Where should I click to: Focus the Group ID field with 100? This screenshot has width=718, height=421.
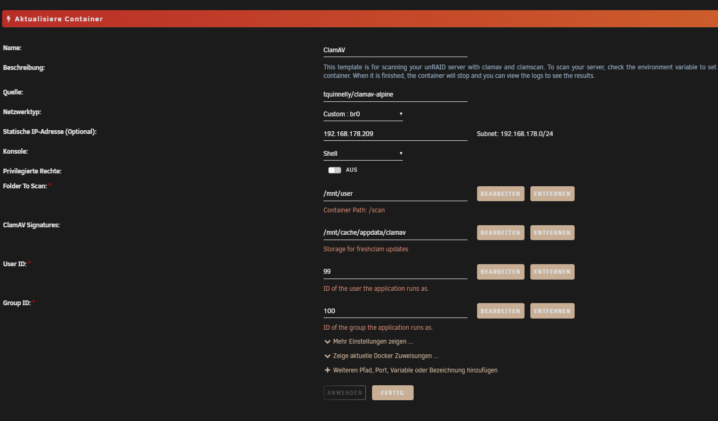[395, 311]
